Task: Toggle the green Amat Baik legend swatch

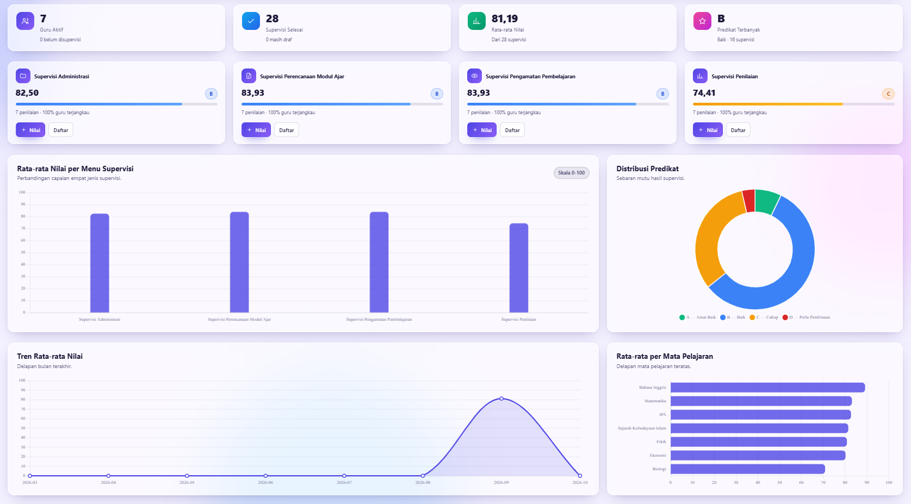Action: pos(682,318)
